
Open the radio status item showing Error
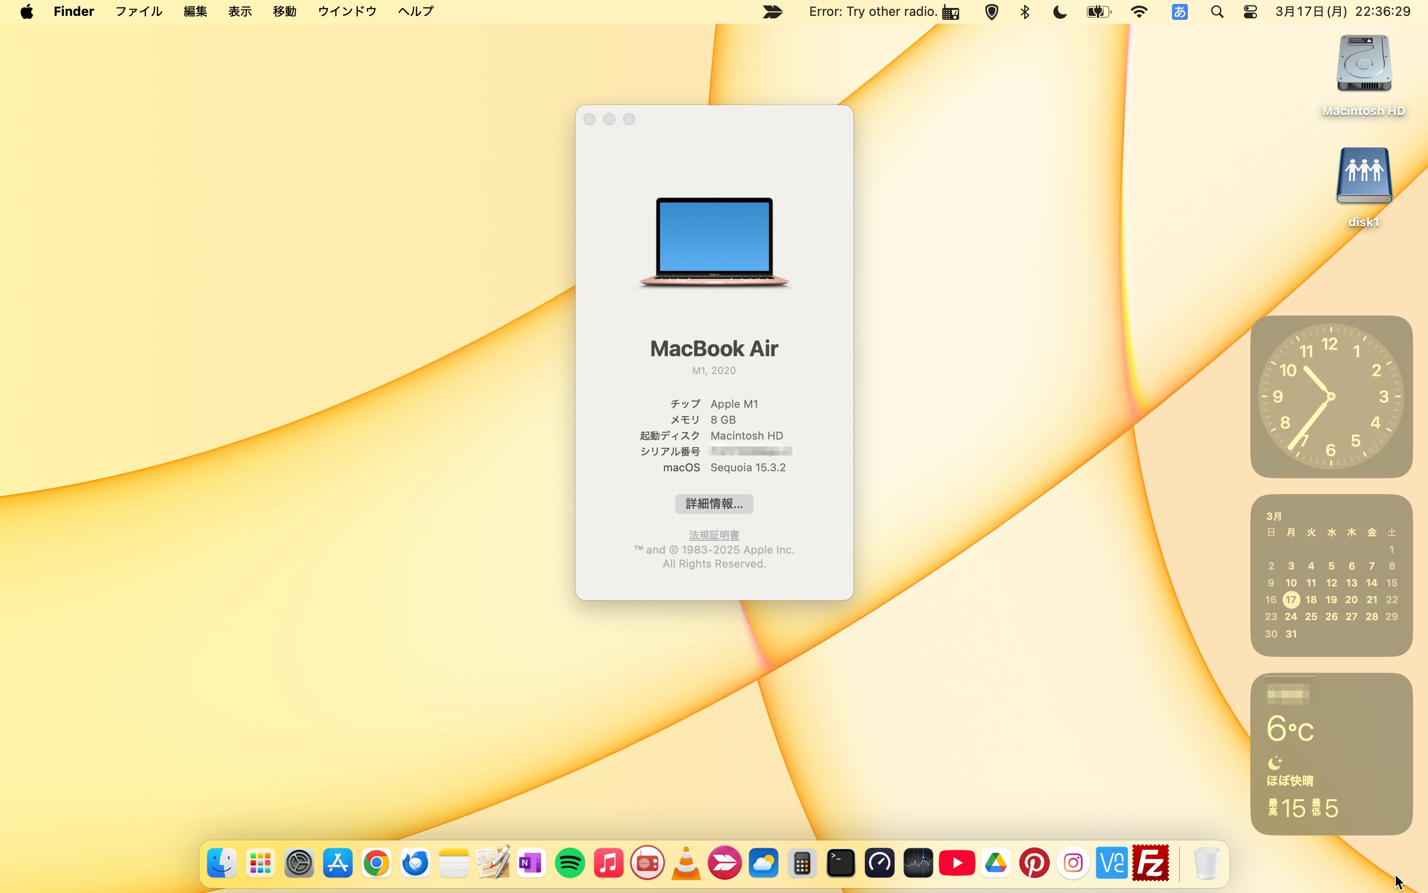884,12
